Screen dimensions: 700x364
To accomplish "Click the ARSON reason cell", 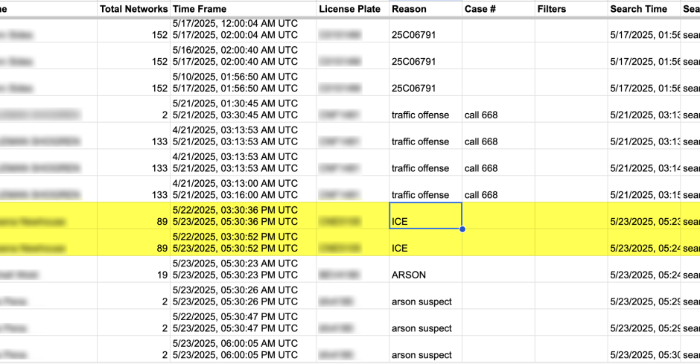I will 425,269.
